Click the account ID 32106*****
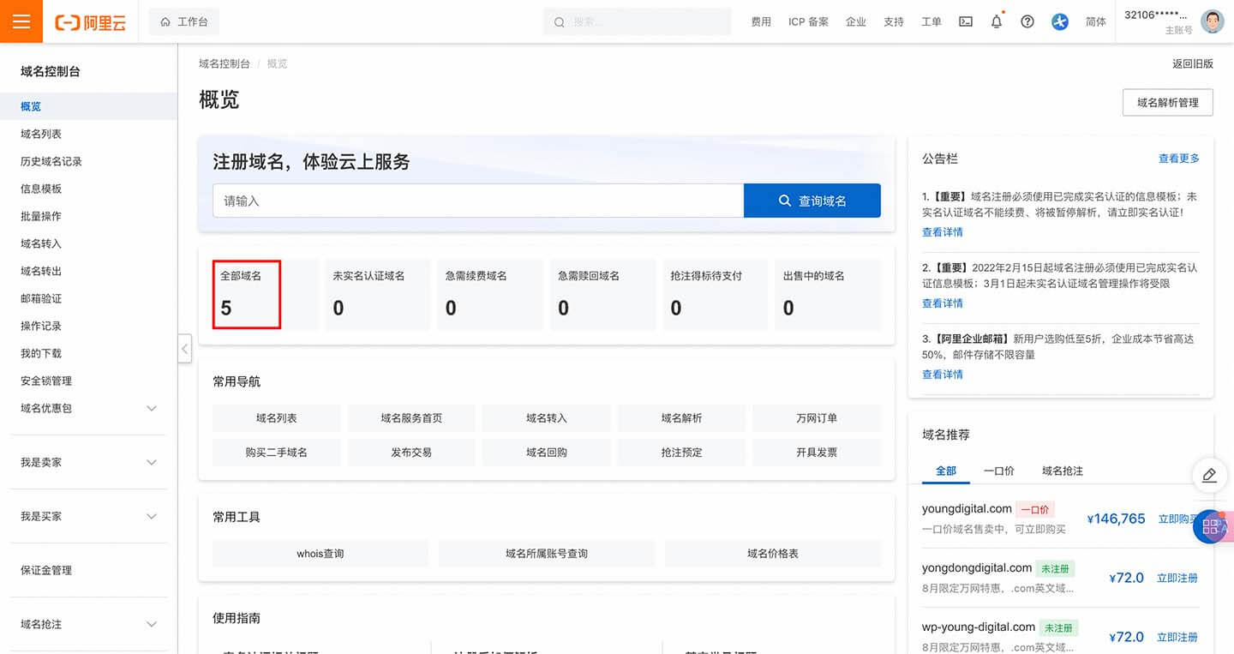1234x654 pixels. click(1156, 15)
